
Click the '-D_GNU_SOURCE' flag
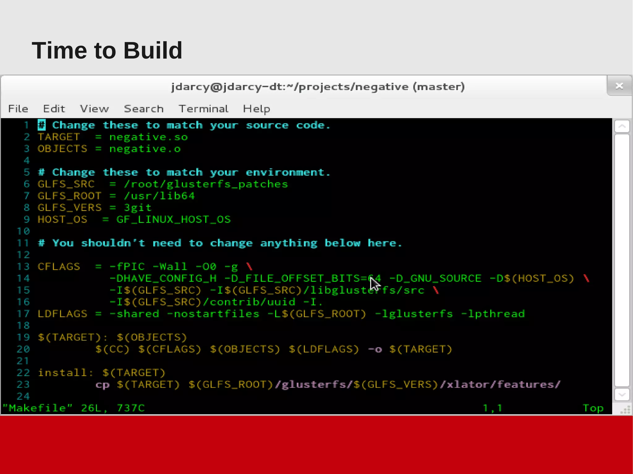tap(435, 278)
